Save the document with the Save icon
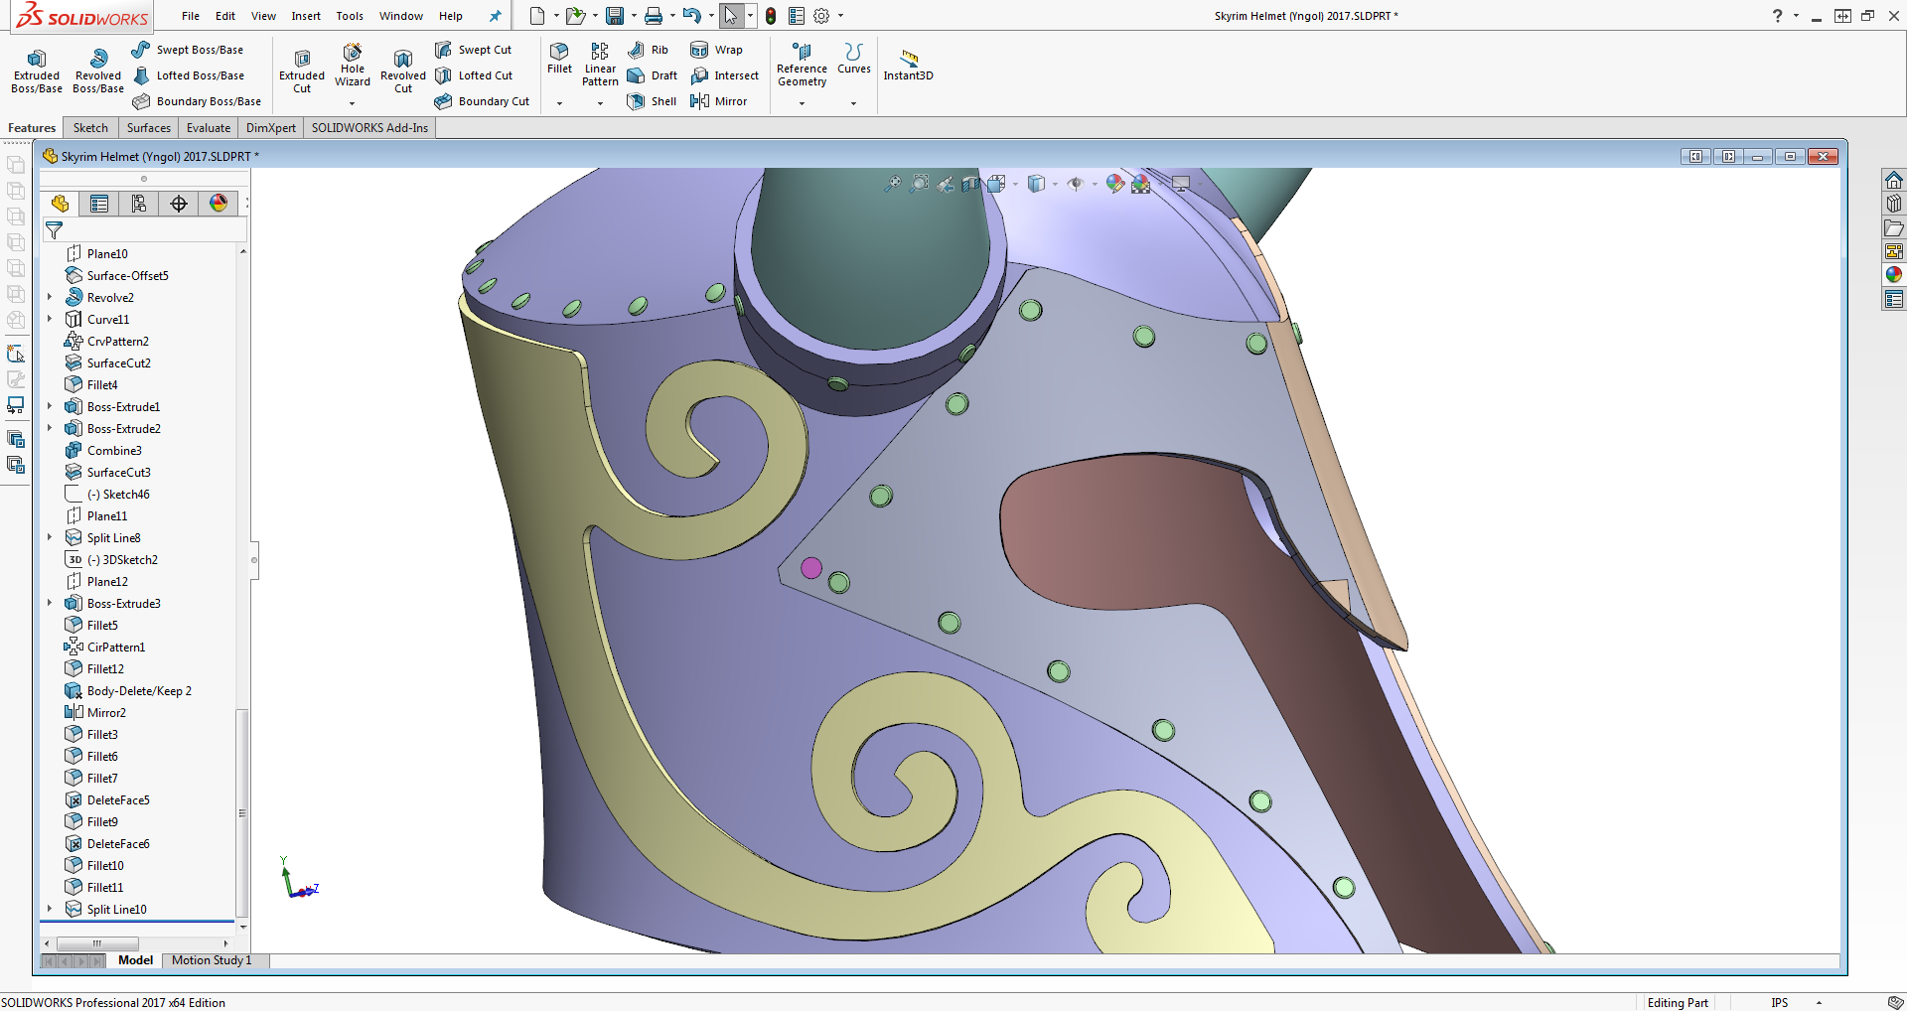Image resolution: width=1907 pixels, height=1011 pixels. pyautogui.click(x=615, y=16)
